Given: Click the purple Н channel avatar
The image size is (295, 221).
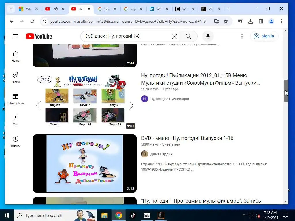Looking at the screenshot, I should (145, 99).
